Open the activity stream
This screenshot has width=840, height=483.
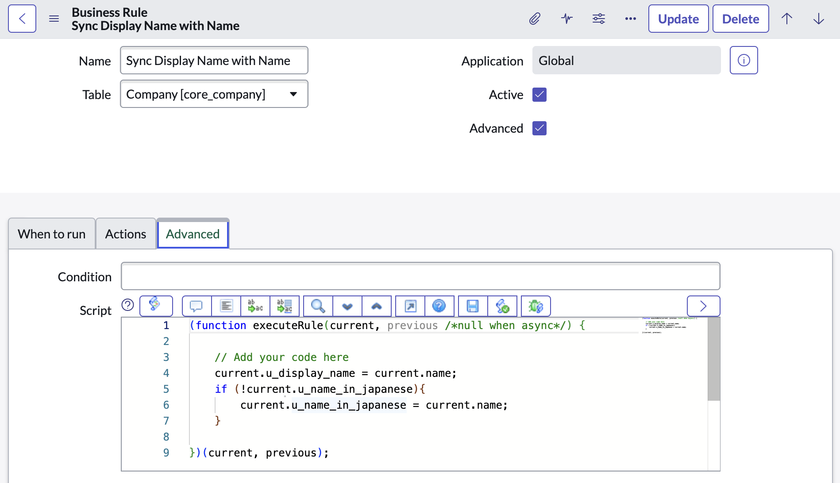point(566,19)
